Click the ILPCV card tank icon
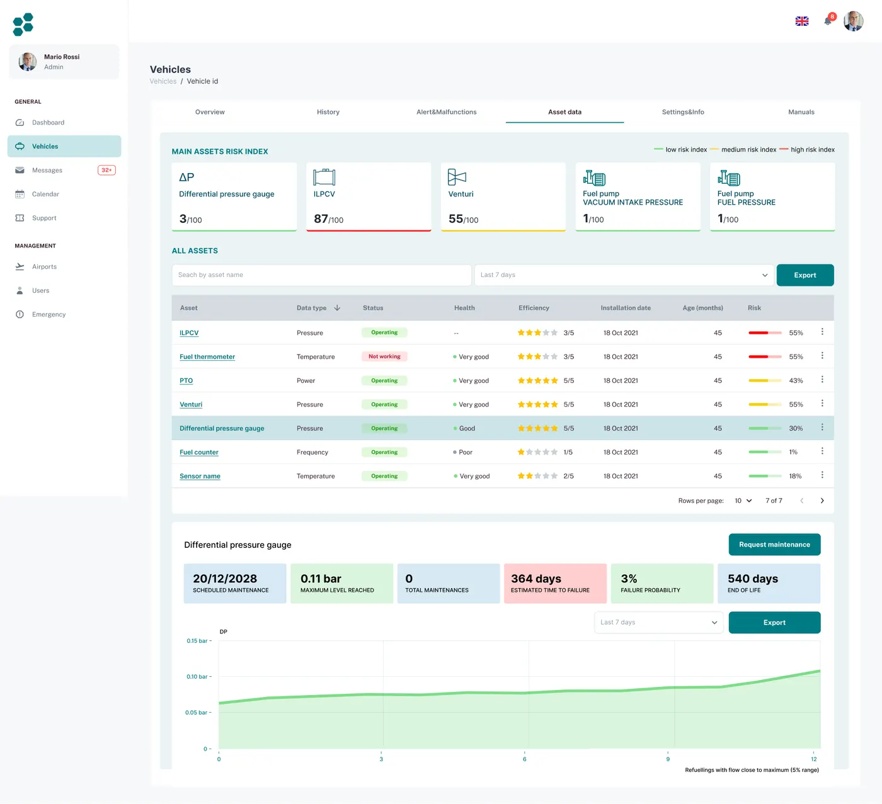The image size is (882, 804). (x=324, y=177)
